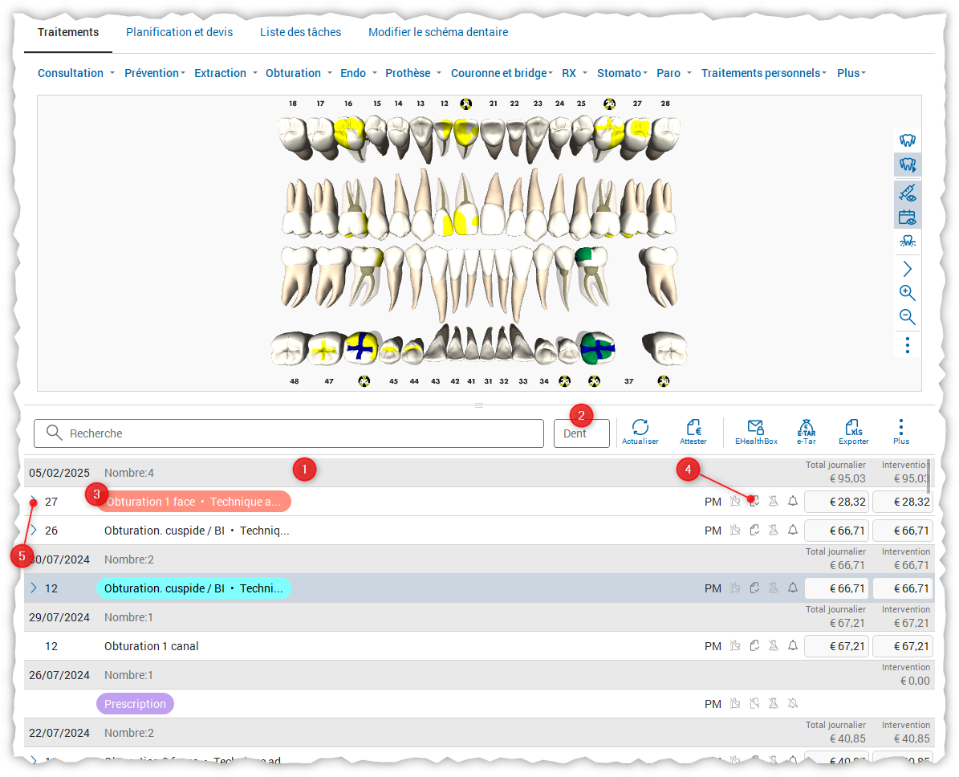The image size is (959, 777).
Task: Open EHealthBox mail icon
Action: pyautogui.click(x=756, y=428)
